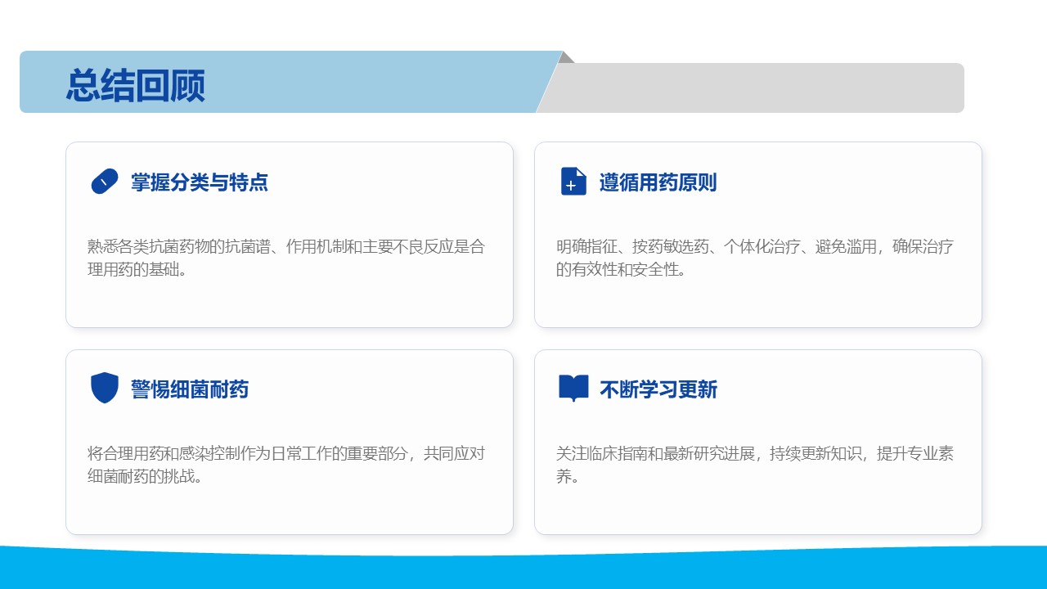
Task: Click the heading 掌握分类与特点
Action: click(200, 182)
